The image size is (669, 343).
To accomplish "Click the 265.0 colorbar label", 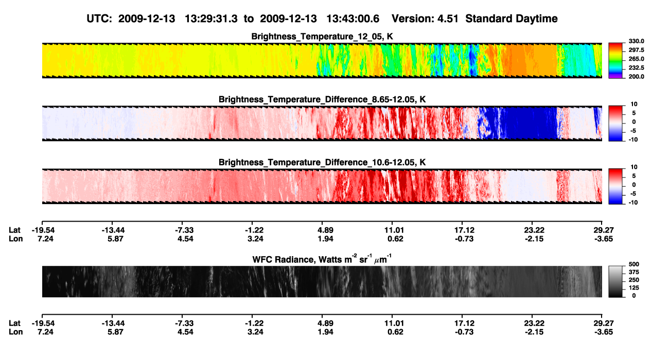I will [x=636, y=59].
